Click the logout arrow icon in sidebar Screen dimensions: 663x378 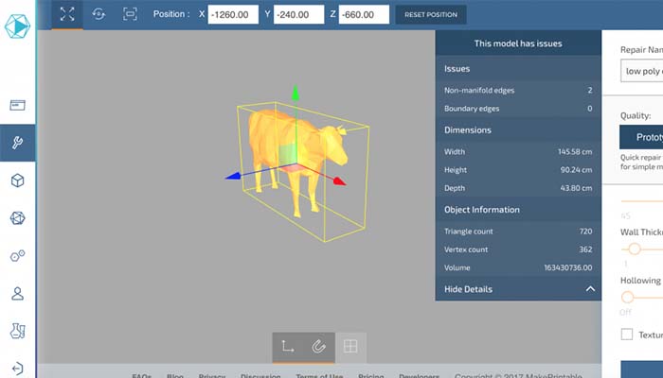17,368
